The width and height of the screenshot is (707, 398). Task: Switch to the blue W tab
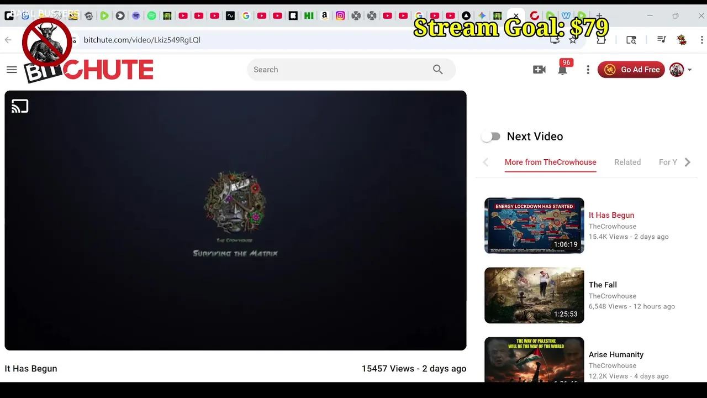pyautogui.click(x=566, y=16)
